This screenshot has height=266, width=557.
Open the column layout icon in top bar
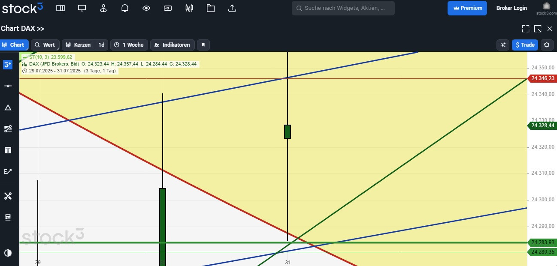pyautogui.click(x=61, y=8)
